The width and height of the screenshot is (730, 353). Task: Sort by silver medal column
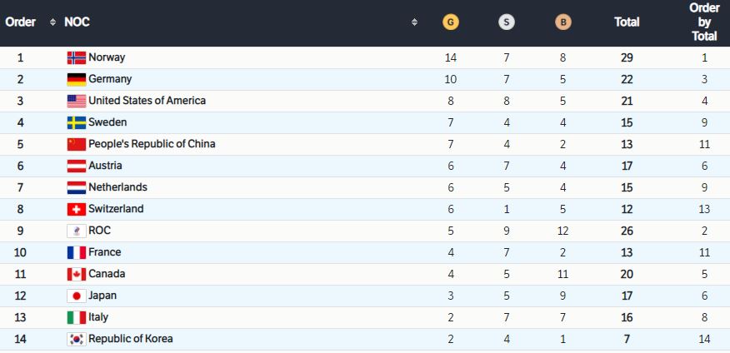pyautogui.click(x=506, y=22)
